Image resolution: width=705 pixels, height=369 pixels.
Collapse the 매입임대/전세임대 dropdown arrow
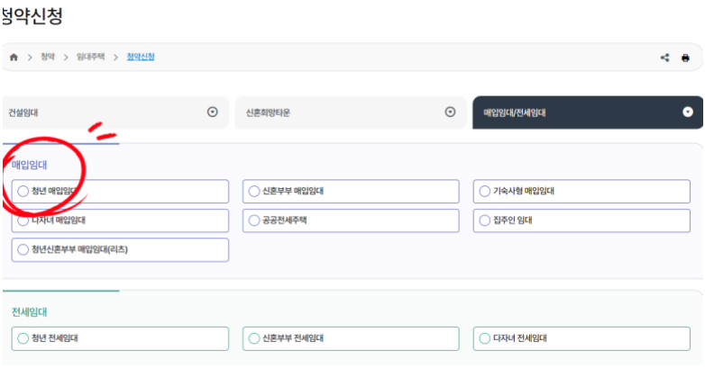[688, 112]
